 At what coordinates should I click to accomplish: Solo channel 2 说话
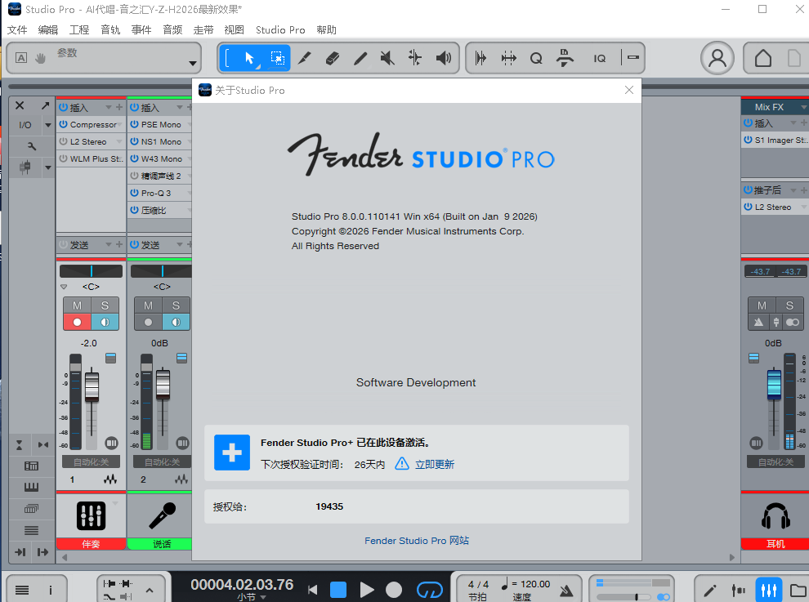(176, 305)
